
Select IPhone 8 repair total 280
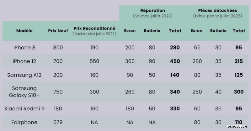click(x=175, y=48)
